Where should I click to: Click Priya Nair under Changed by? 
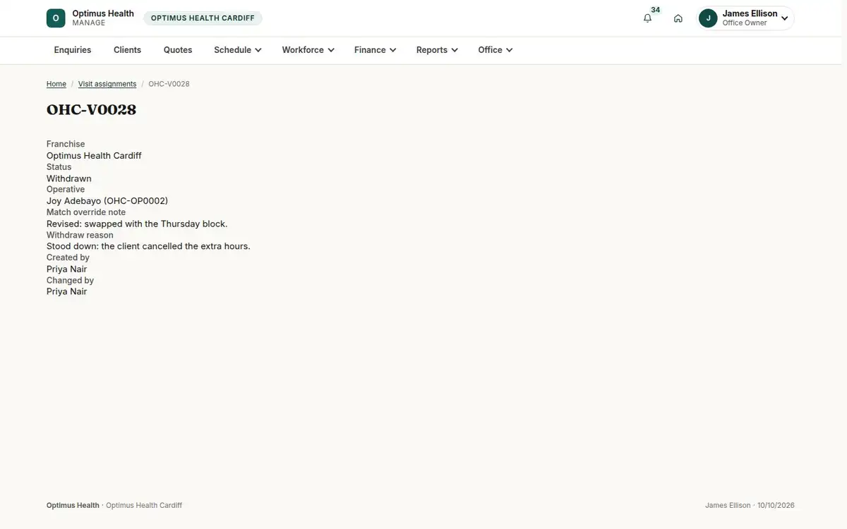[67, 291]
